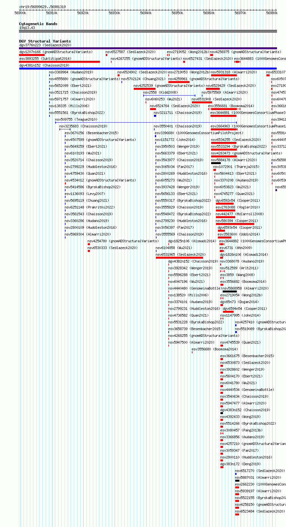Viewport: 286px width, 527px height.
Task: Open nsv6523484 (Sedlazeck2020) variant
Action: 260,511
